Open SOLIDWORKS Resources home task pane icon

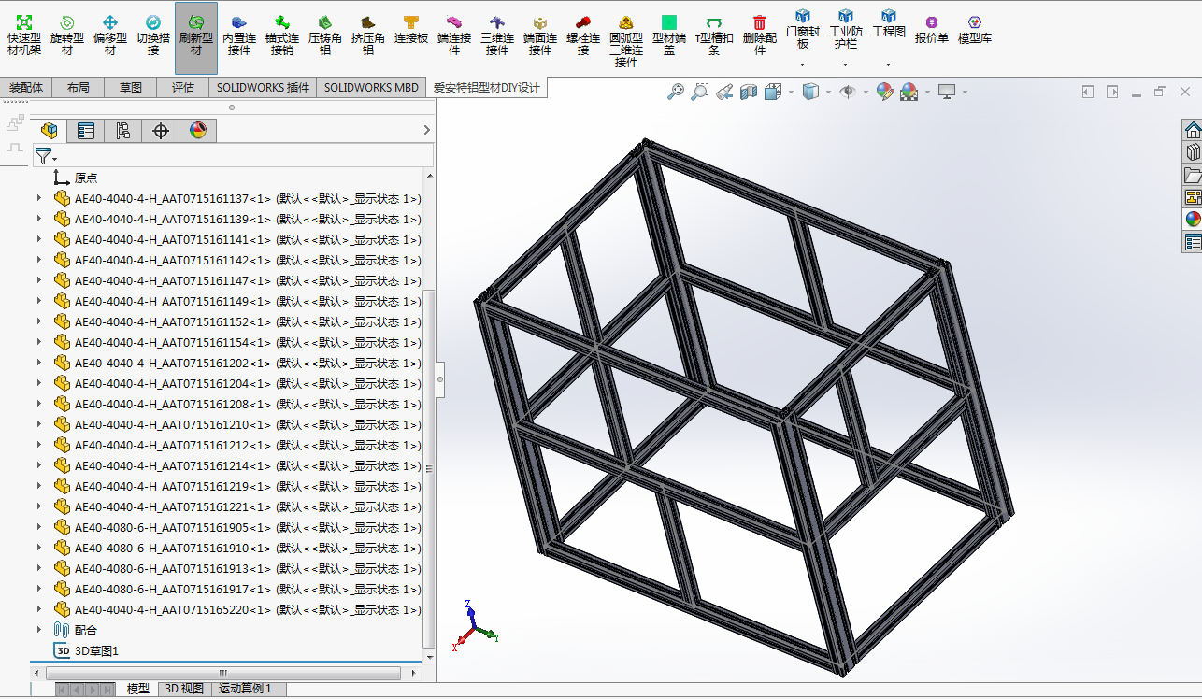[1193, 130]
